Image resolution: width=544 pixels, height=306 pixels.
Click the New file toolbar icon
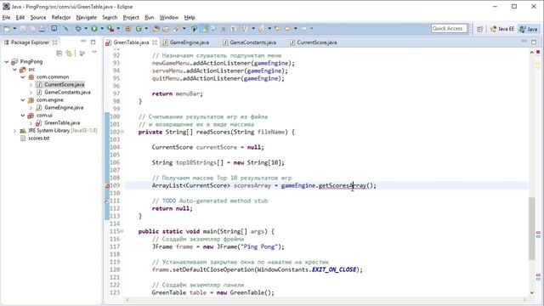[7, 29]
